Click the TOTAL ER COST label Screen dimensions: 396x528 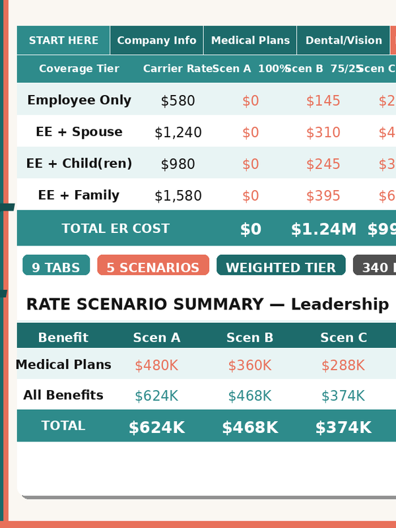pos(115,228)
